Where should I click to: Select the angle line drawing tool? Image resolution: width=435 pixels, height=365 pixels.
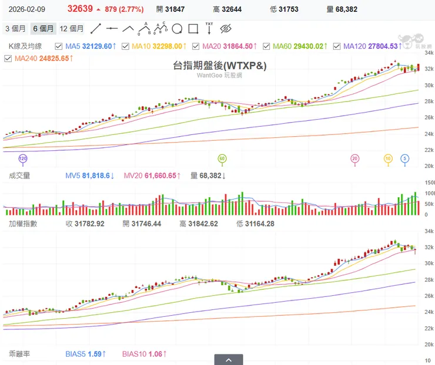pos(128,29)
